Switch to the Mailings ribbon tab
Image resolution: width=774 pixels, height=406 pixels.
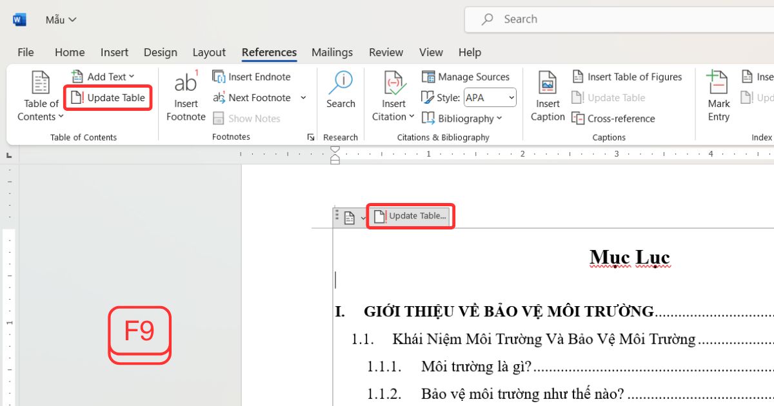tap(332, 52)
